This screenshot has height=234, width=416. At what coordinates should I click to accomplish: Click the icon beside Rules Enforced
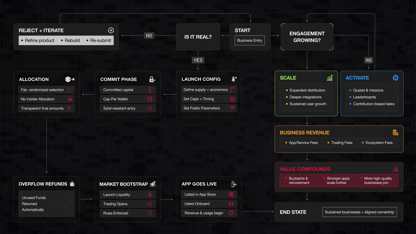tap(150, 213)
